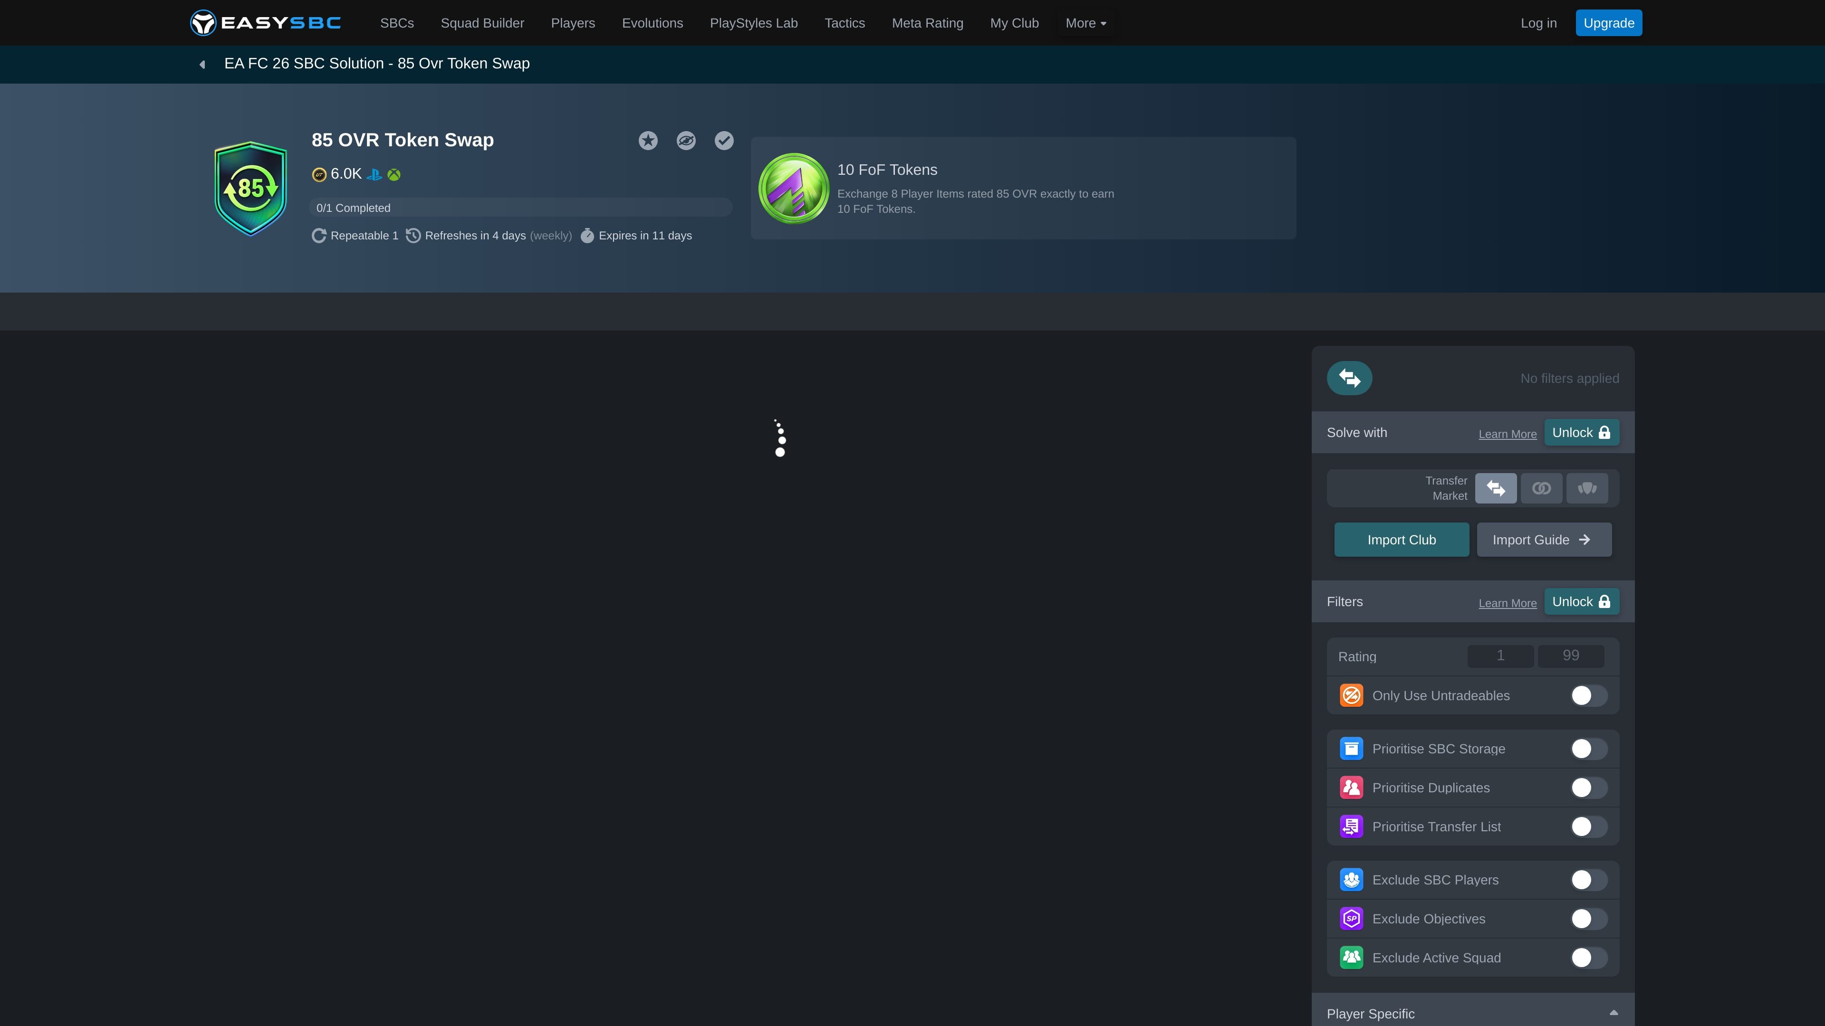Viewport: 1825px width, 1026px height.
Task: Switch on Prioritise Transfer List
Action: point(1588,826)
